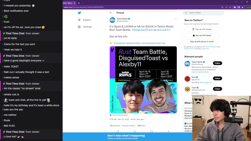Screen dimensions: 251x141
Task: Open the Privacy Policy link
Action: (189, 49)
